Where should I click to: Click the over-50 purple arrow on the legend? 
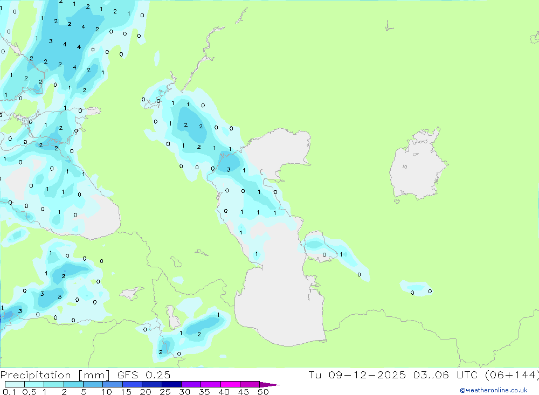point(269,385)
